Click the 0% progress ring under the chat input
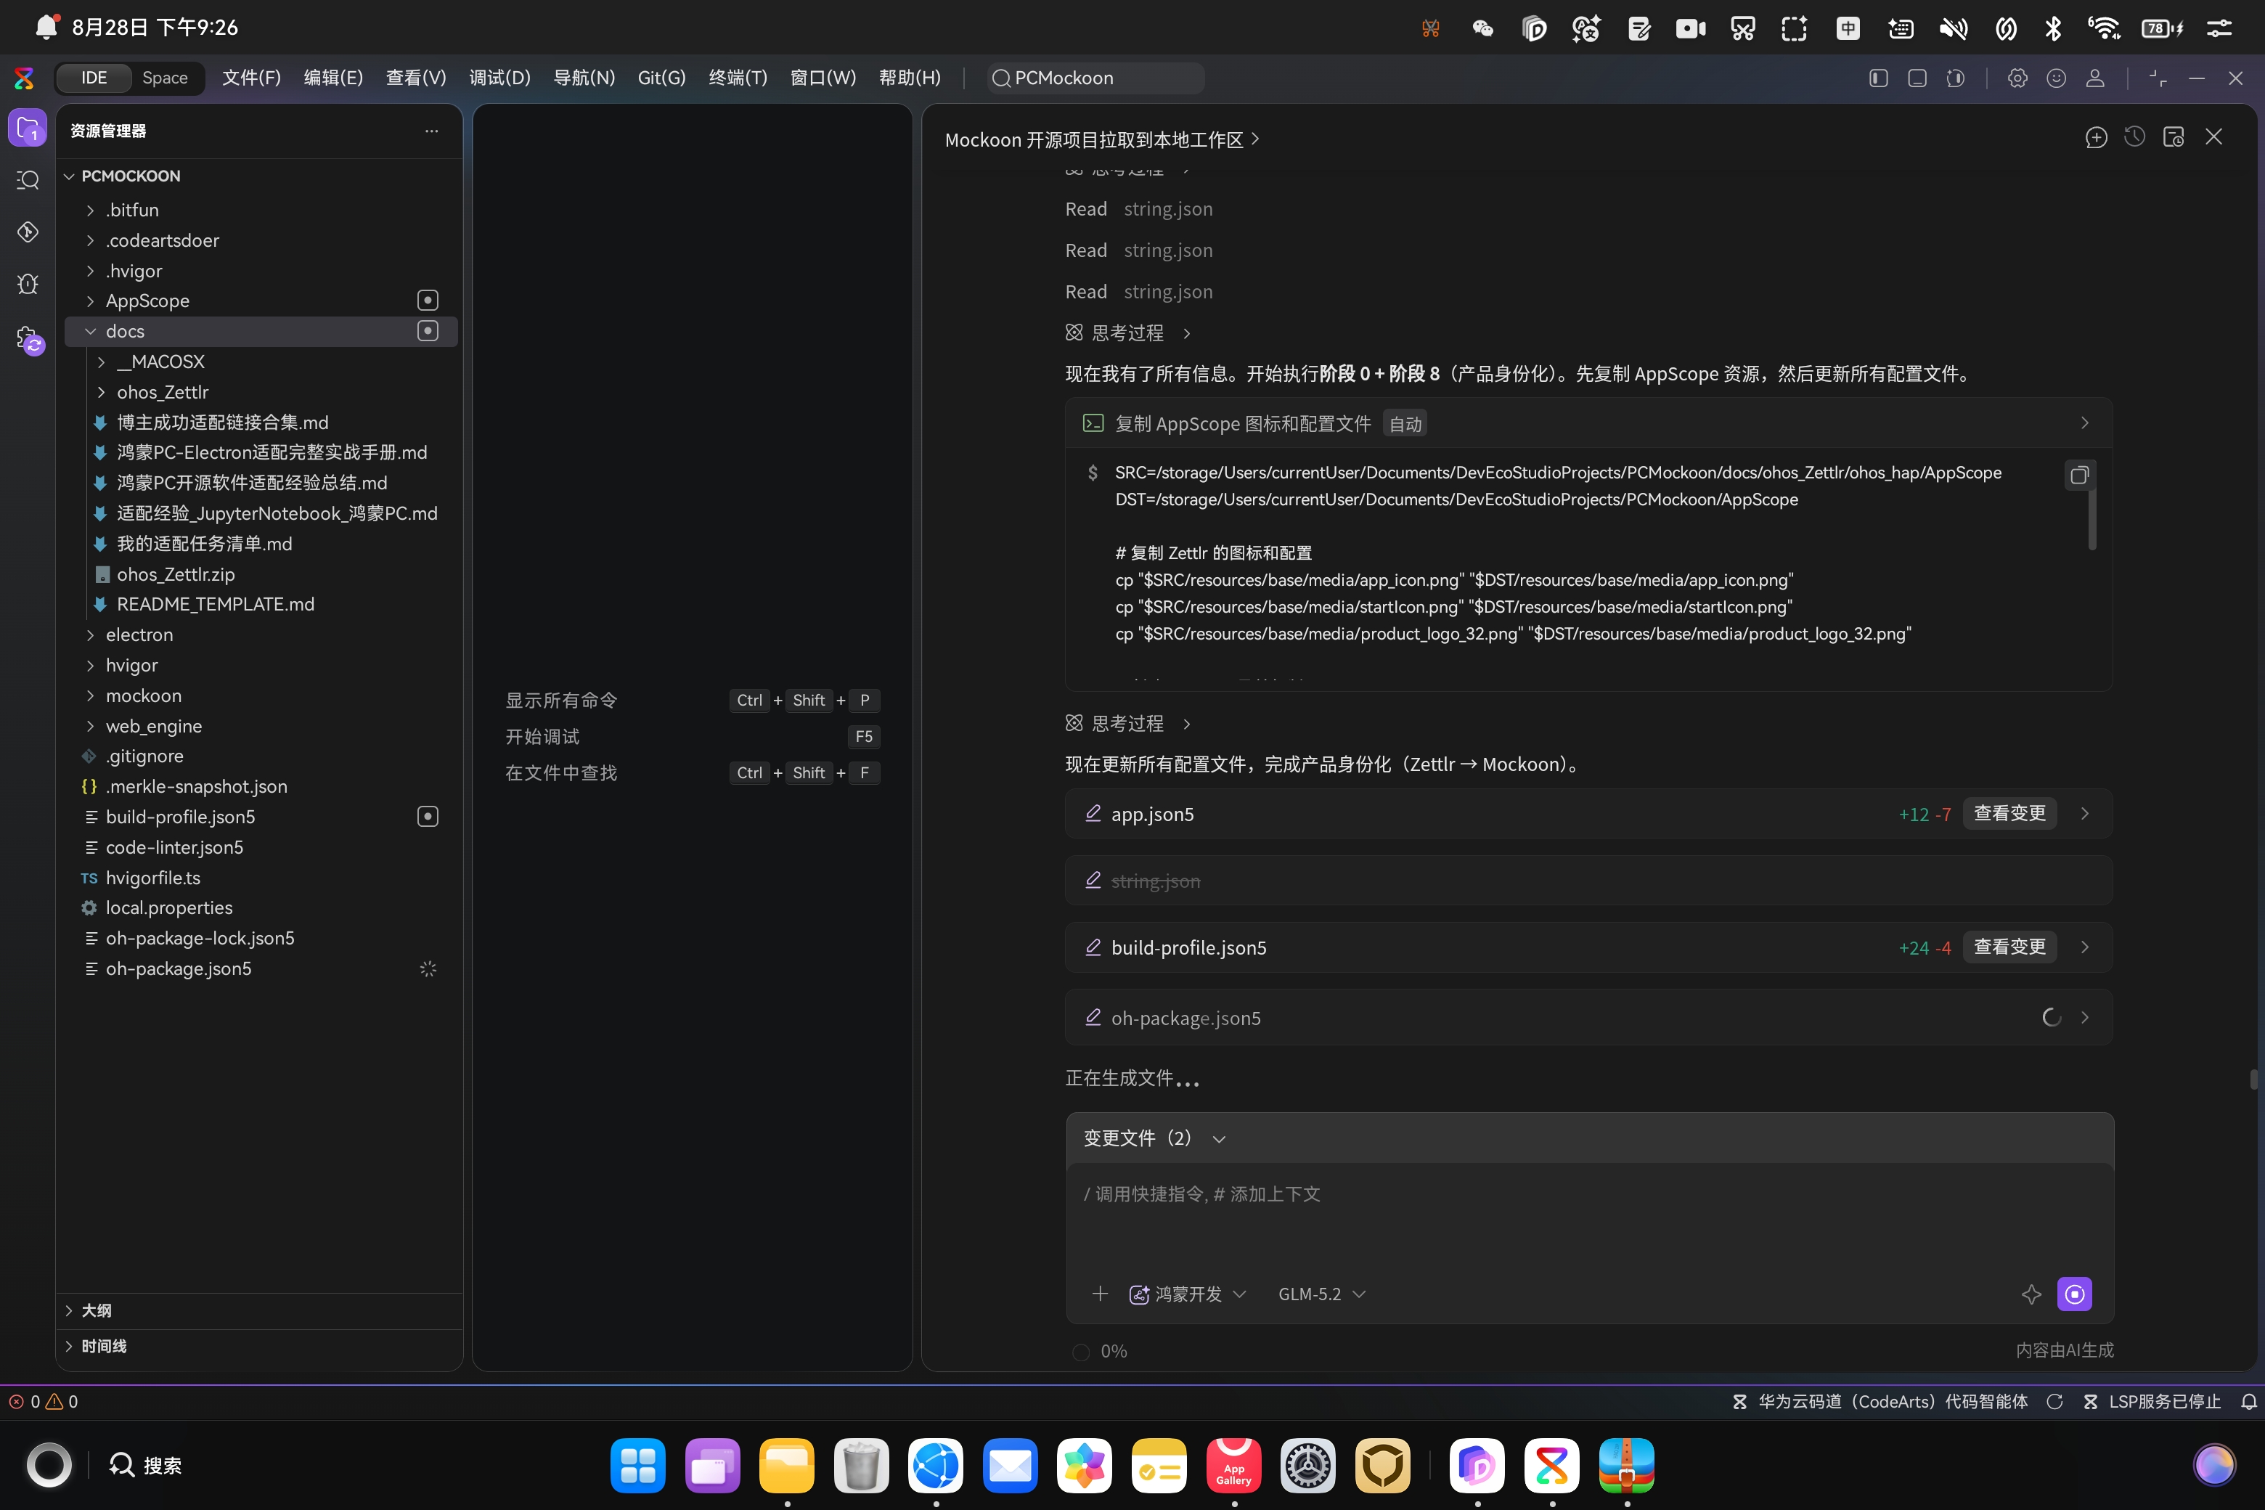Image resolution: width=2265 pixels, height=1510 pixels. click(x=1082, y=1351)
